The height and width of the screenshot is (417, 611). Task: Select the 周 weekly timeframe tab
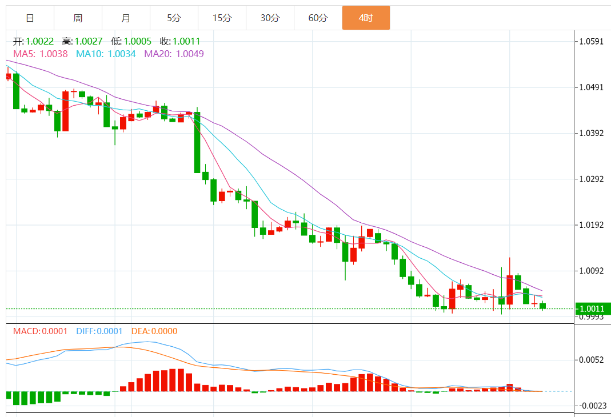78,18
